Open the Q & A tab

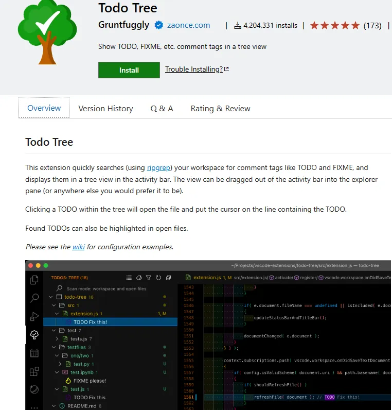click(162, 109)
